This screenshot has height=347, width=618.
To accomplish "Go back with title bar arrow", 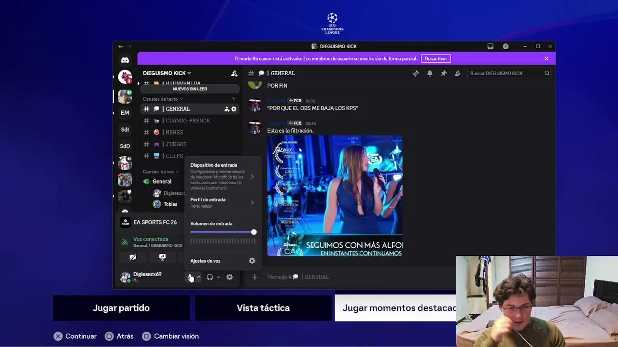I will pos(121,46).
